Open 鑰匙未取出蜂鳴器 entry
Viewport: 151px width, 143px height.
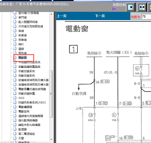coord(29,125)
